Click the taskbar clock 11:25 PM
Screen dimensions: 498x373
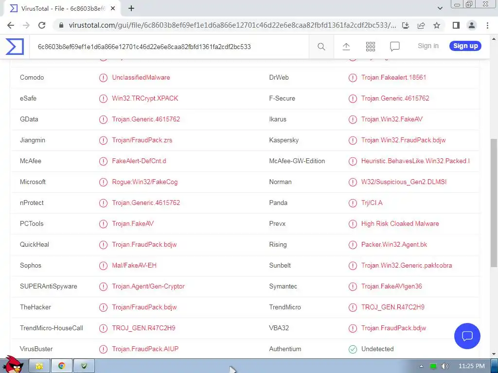coord(471,366)
